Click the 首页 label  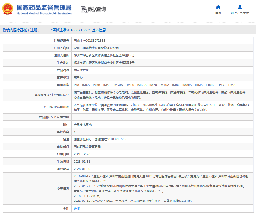218,13
